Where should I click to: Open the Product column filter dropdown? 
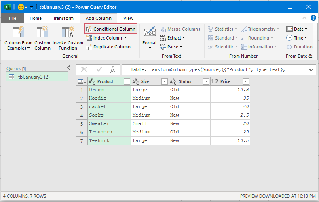[127, 81]
